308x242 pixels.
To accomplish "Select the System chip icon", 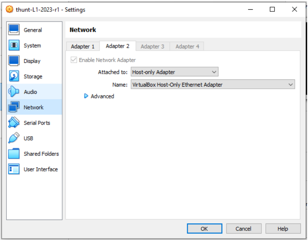I will 14,45.
